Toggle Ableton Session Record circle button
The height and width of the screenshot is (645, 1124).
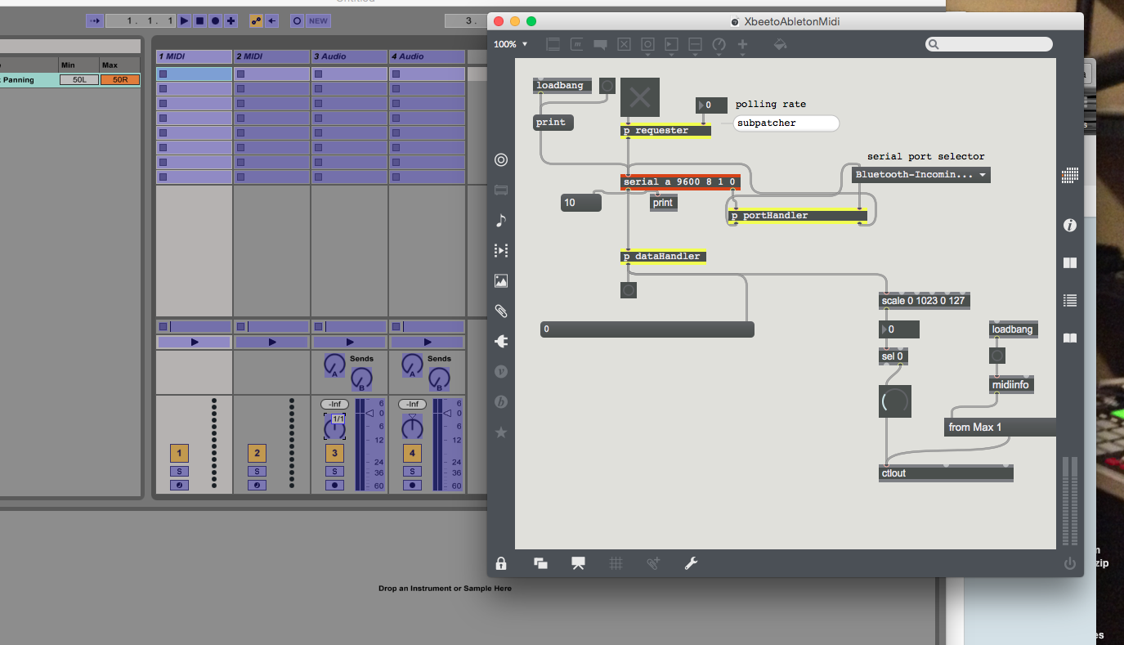click(x=297, y=20)
